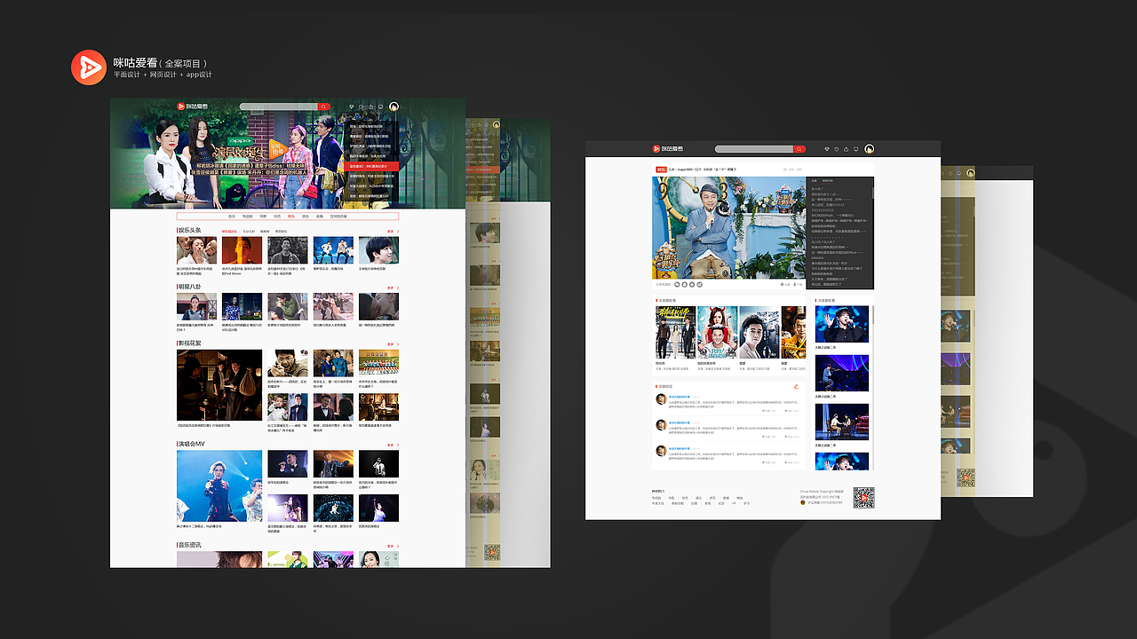
Task: Click the orange write-comment pencil icon
Action: point(796,387)
